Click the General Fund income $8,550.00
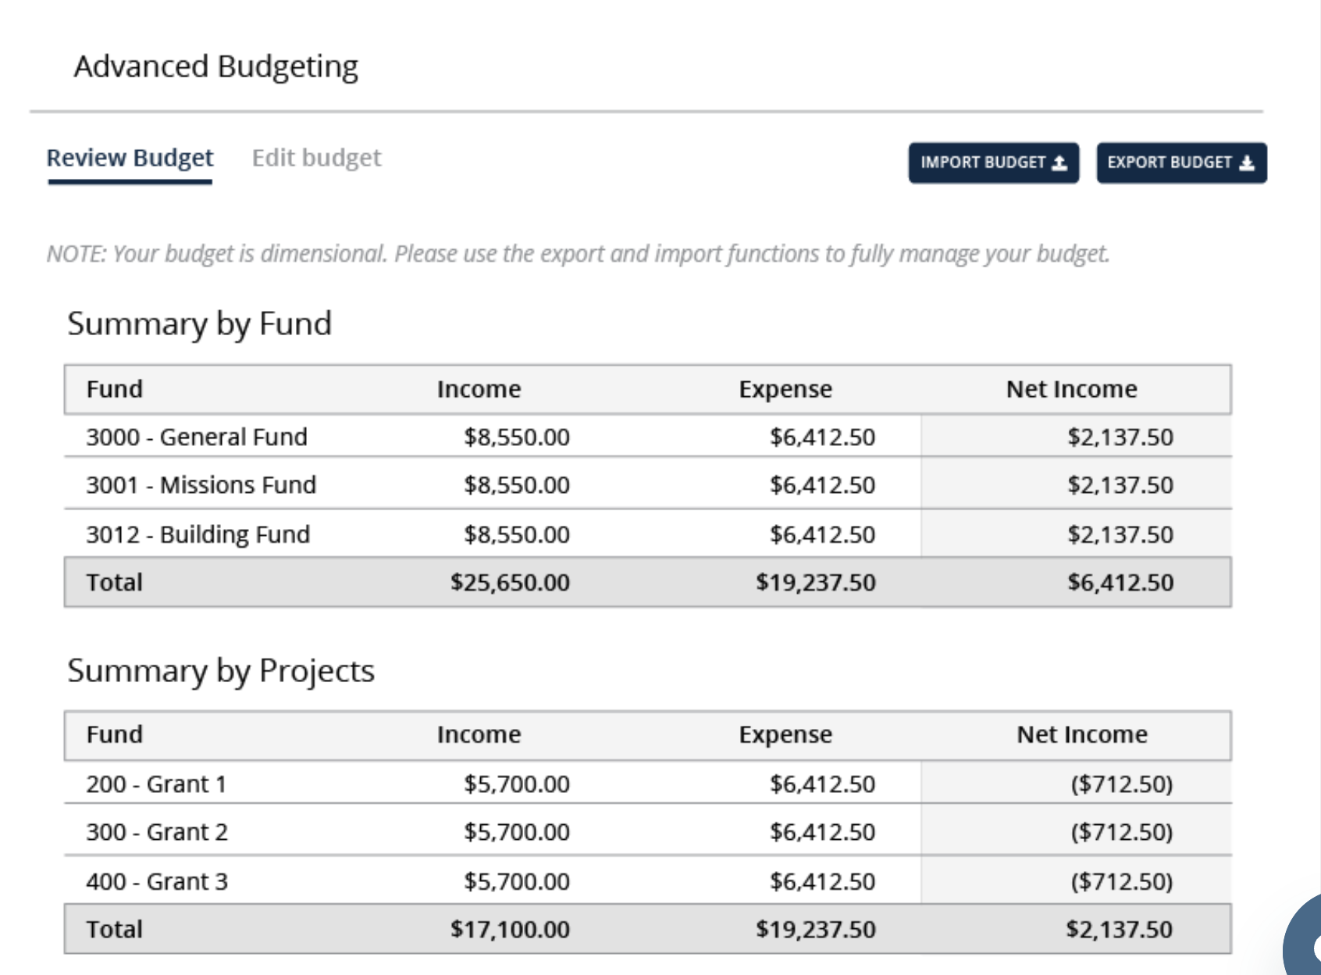 point(517,437)
